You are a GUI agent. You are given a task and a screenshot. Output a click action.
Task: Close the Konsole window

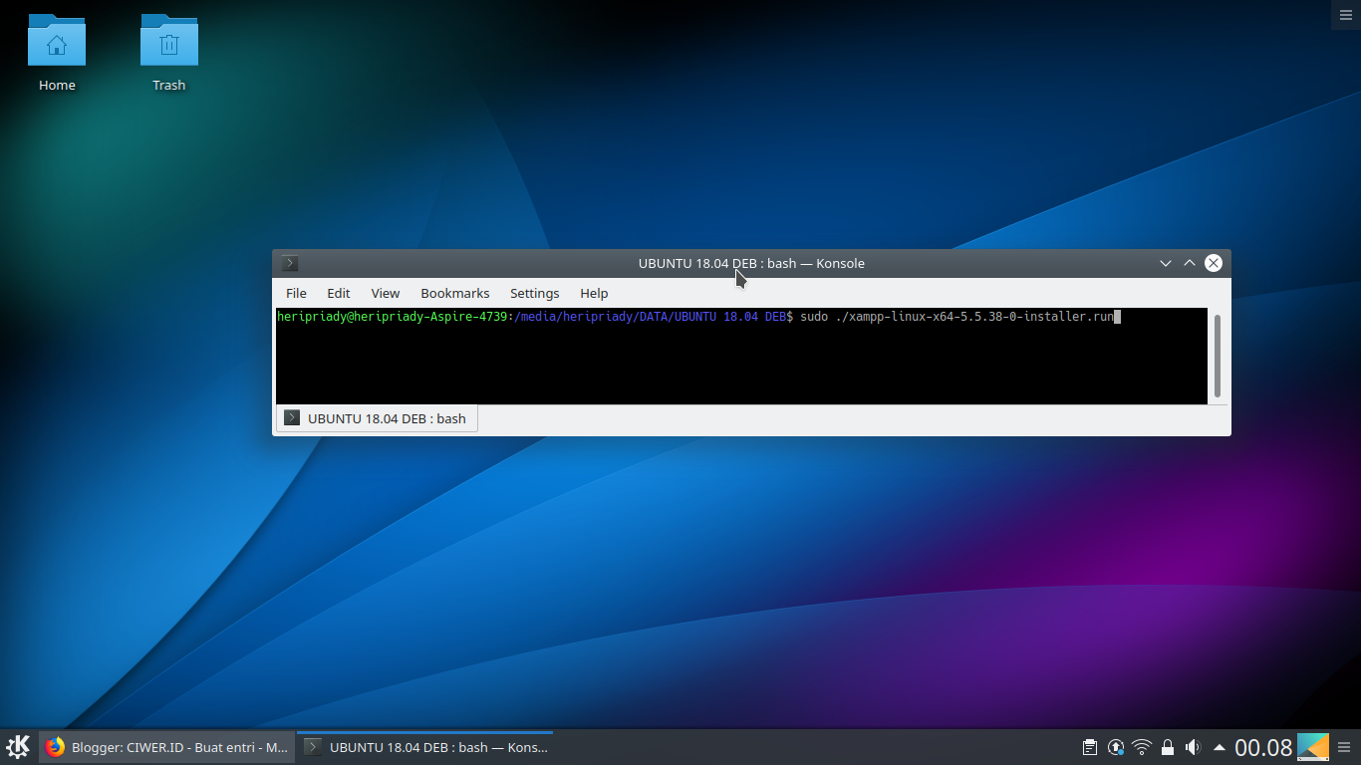tap(1213, 263)
